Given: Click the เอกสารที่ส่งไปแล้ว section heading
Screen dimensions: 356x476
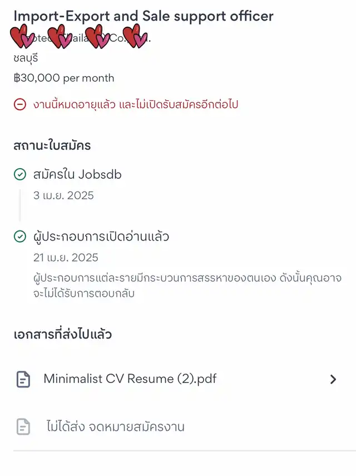Looking at the screenshot, I should [63, 334].
